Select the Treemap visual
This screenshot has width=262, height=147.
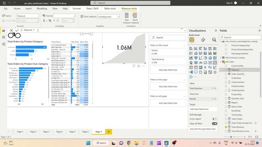[215, 58]
